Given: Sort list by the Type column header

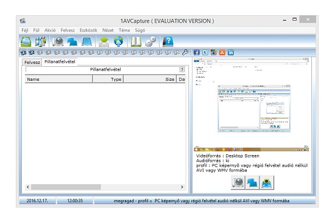Looking at the screenshot, I should pos(108,80).
